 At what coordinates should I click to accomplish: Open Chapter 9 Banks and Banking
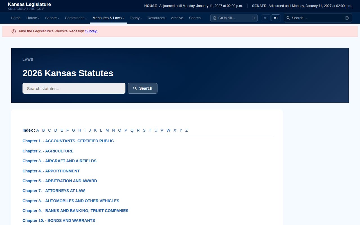[x=75, y=211]
